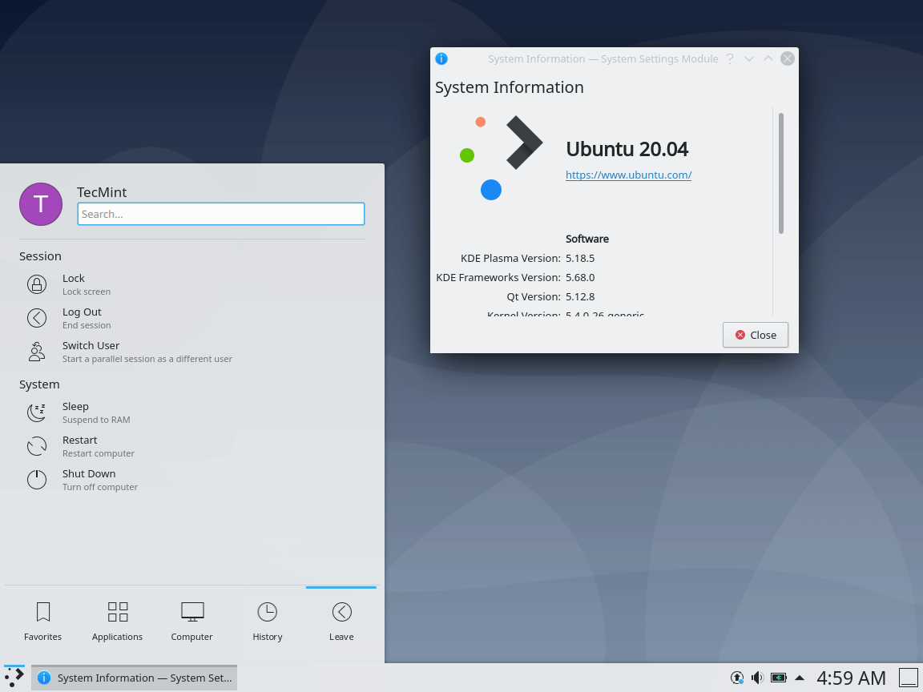Viewport: 923px width, 692px height.
Task: Expand hidden system tray icons
Action: pos(799,678)
